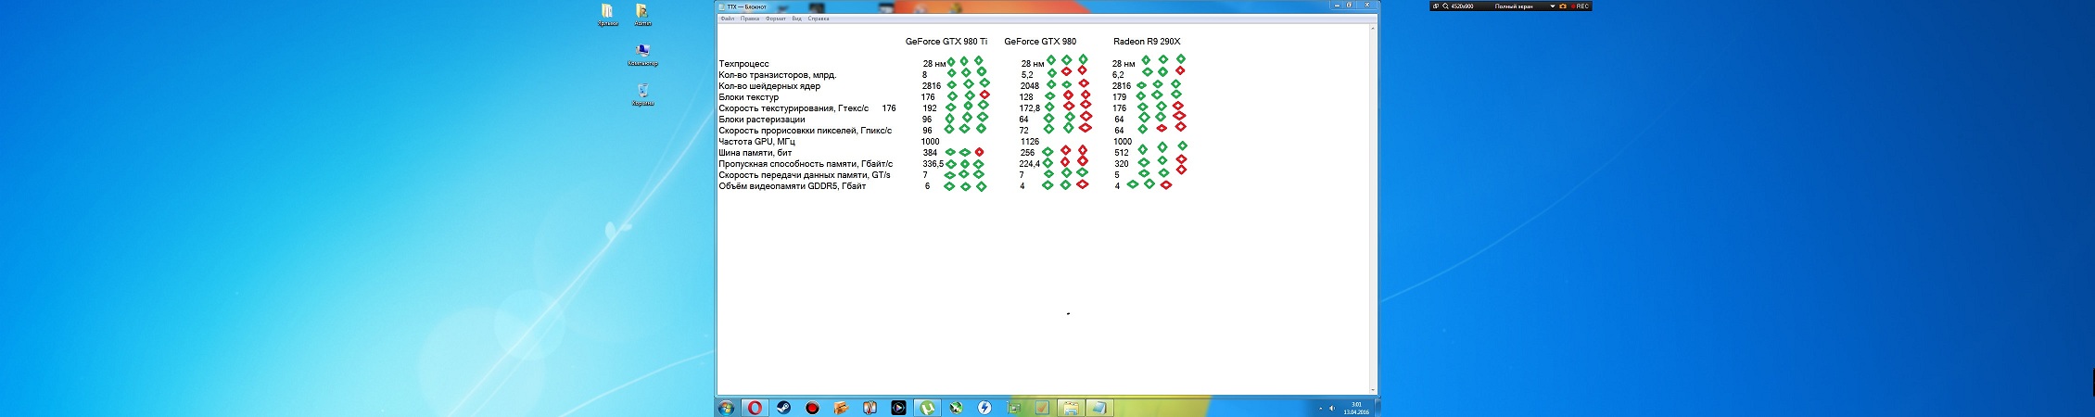Click the value 320 in memory bandwidth row
Screen dimensions: 2095x417
(1121, 164)
